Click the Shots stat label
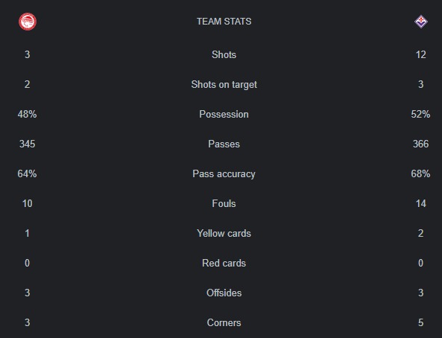 coord(224,54)
